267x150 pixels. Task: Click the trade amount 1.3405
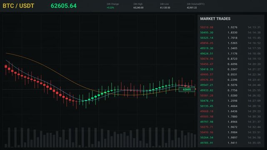[232, 48]
